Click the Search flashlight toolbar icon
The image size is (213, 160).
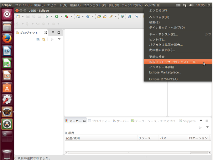coord(111,17)
